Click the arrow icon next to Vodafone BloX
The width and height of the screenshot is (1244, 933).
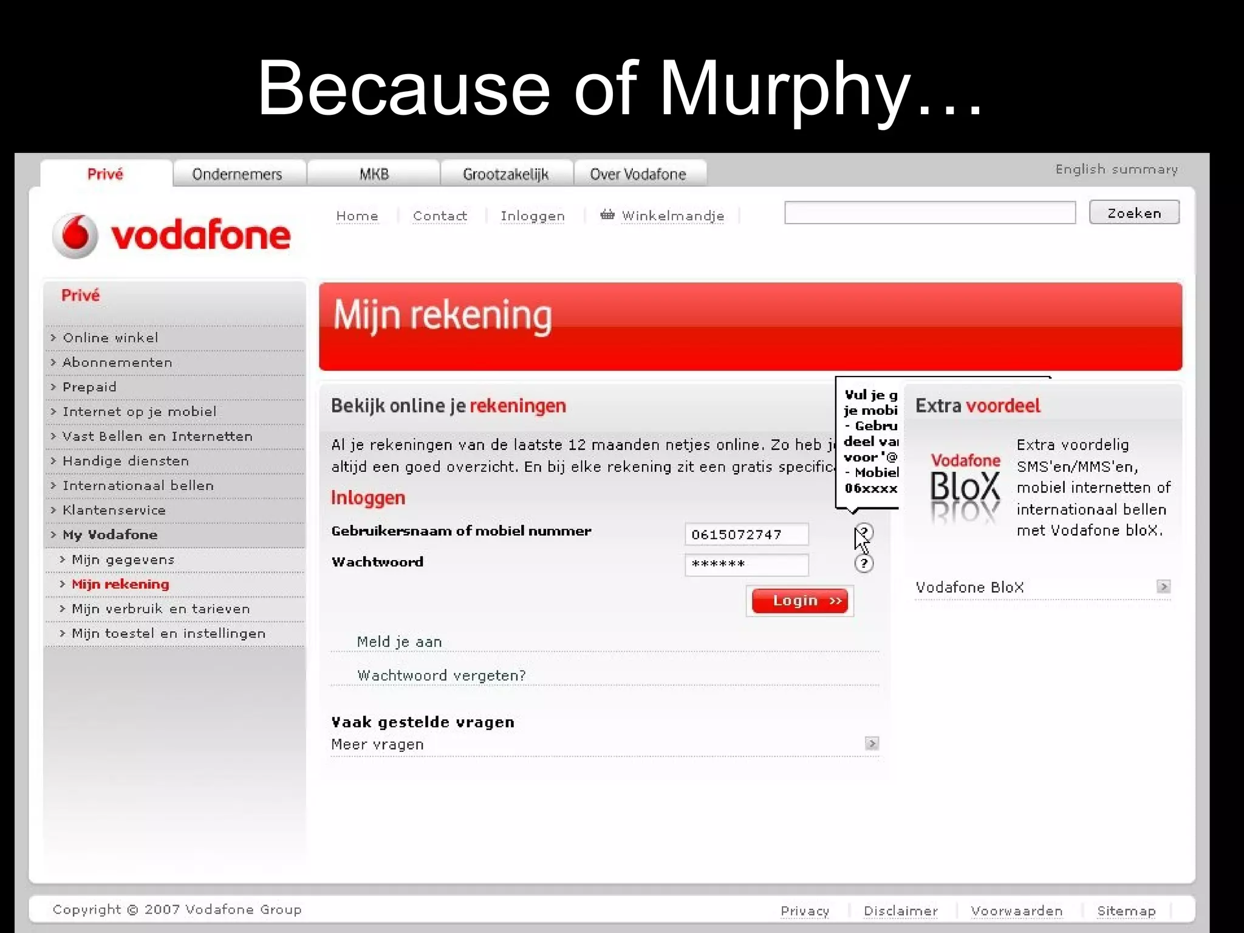click(1163, 586)
